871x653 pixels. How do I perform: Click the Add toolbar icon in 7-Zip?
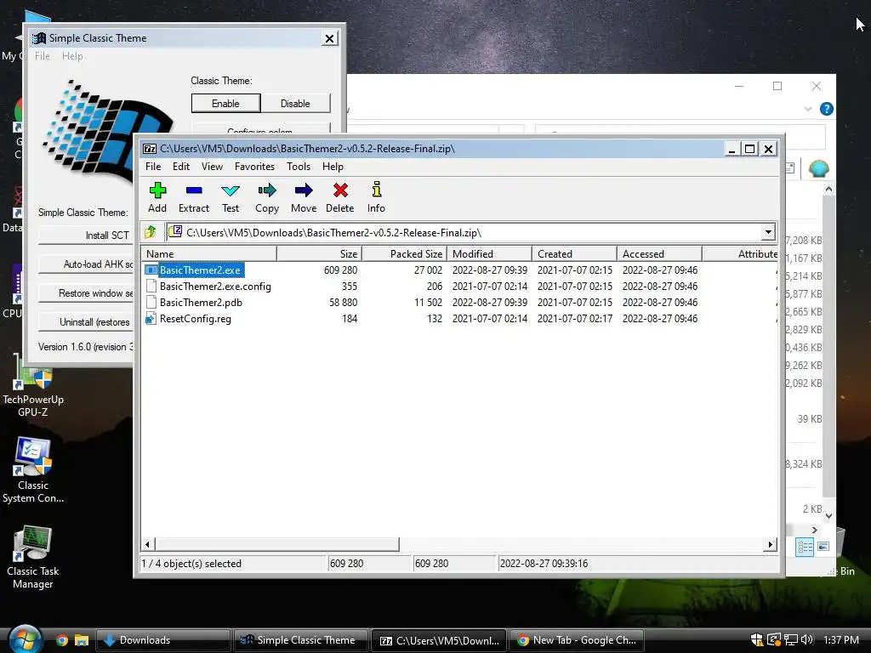tap(157, 197)
